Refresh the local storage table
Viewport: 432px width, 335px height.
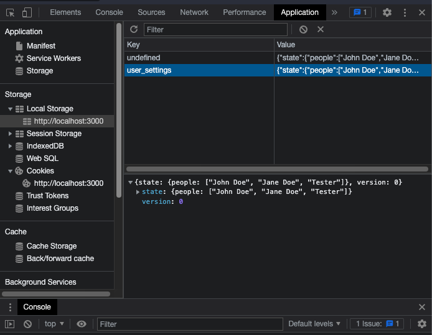coord(134,29)
